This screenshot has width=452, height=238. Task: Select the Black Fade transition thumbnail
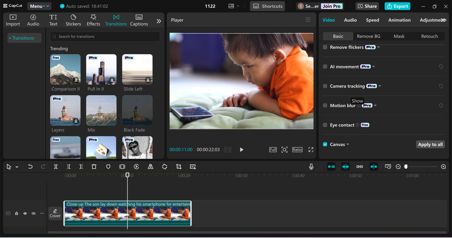(137, 110)
